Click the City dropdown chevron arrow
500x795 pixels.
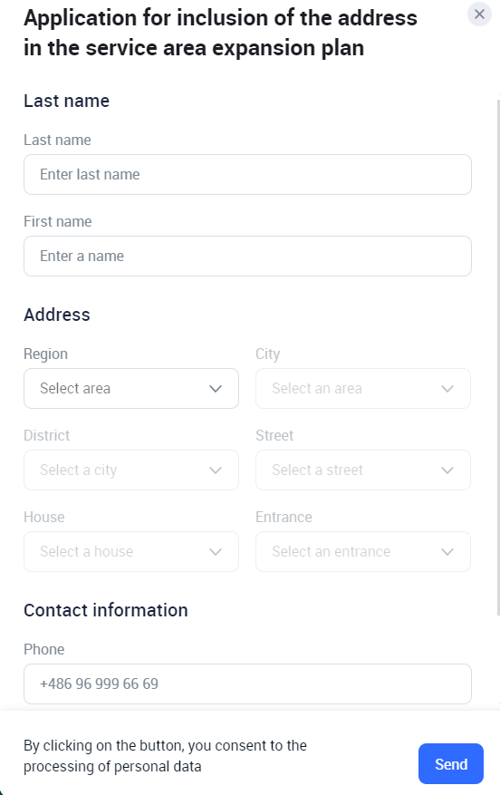click(447, 389)
